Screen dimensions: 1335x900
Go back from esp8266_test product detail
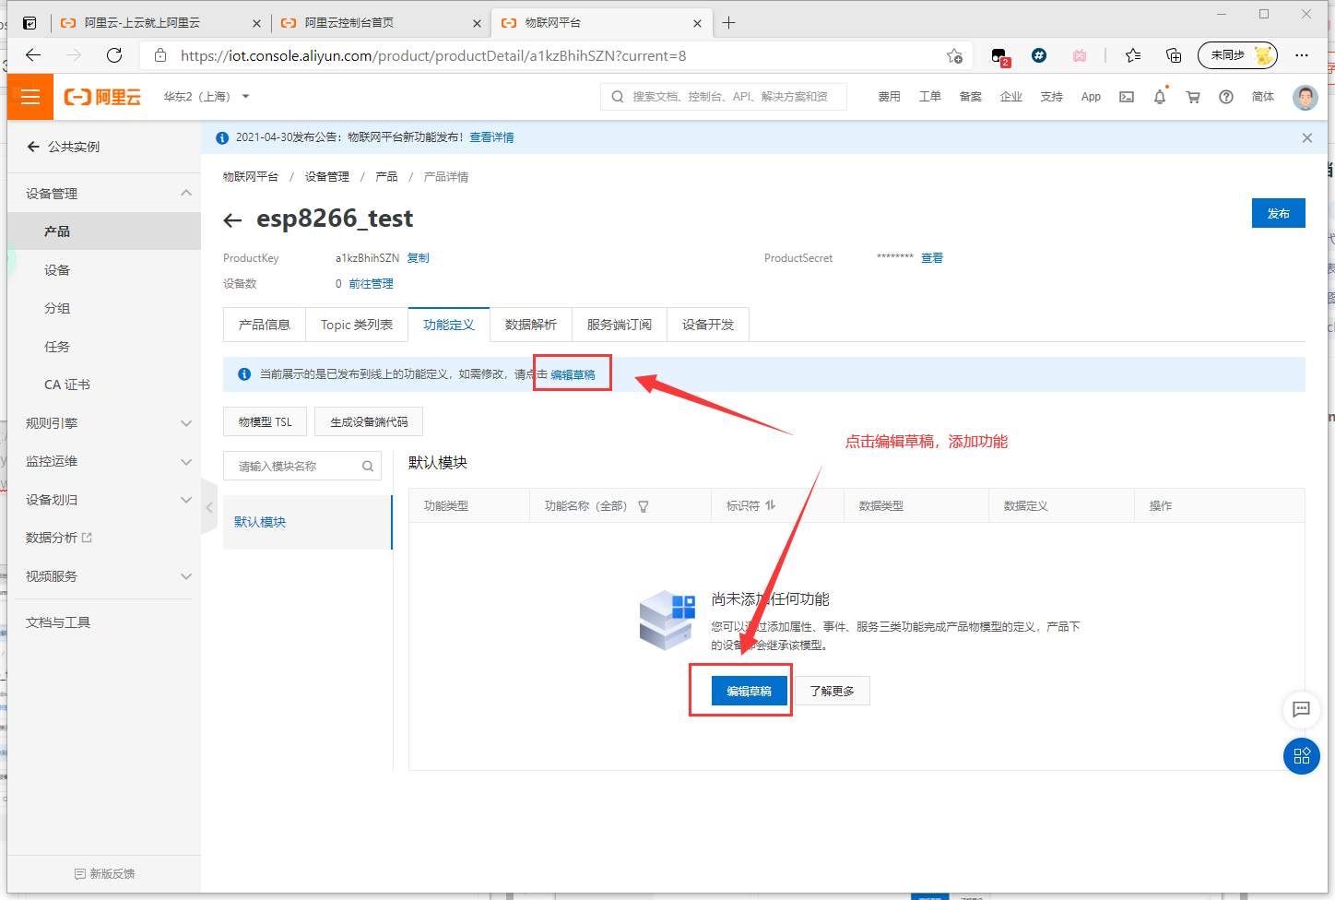[232, 219]
